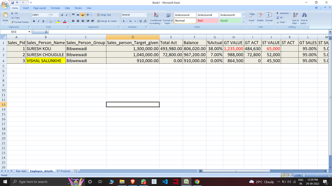Switch to the Raw data sheet
332x186 pixels.
pos(21,171)
